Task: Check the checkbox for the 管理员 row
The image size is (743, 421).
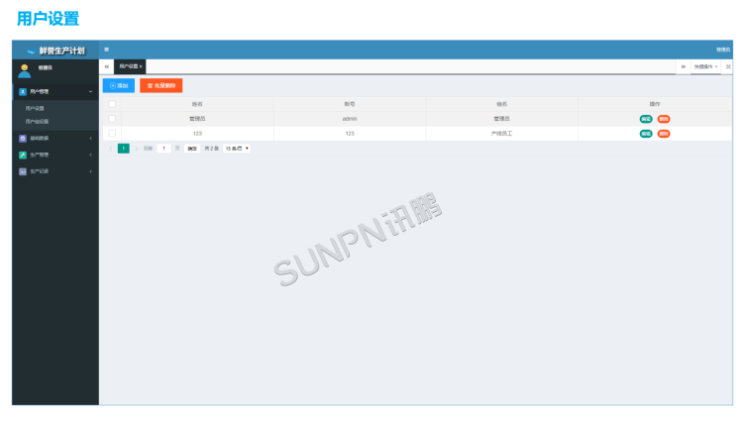Action: 112,118
